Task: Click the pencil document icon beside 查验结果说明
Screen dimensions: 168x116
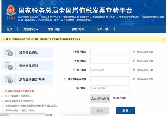Action: (9, 66)
